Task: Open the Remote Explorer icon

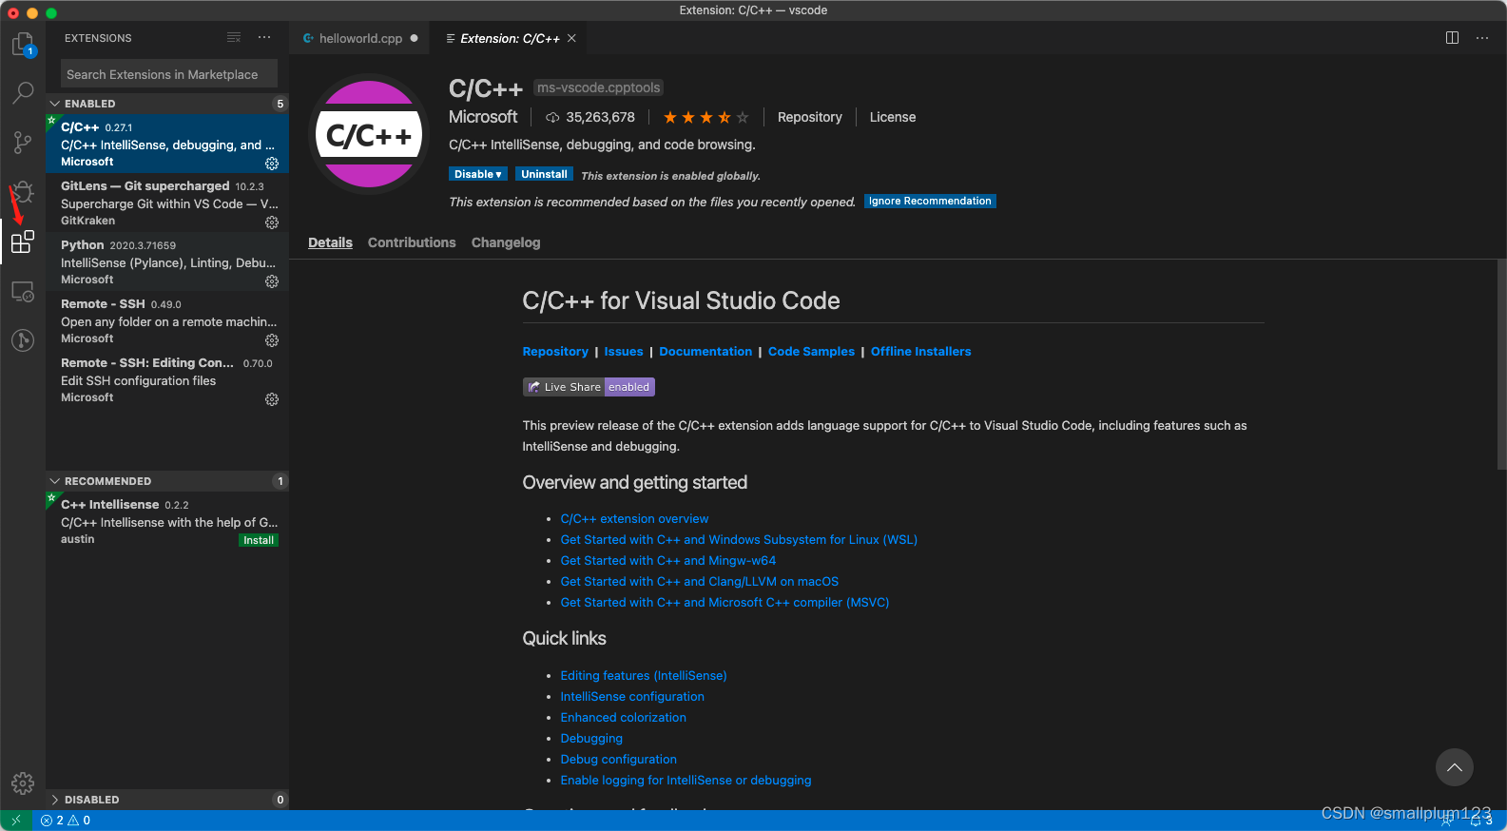Action: (23, 291)
